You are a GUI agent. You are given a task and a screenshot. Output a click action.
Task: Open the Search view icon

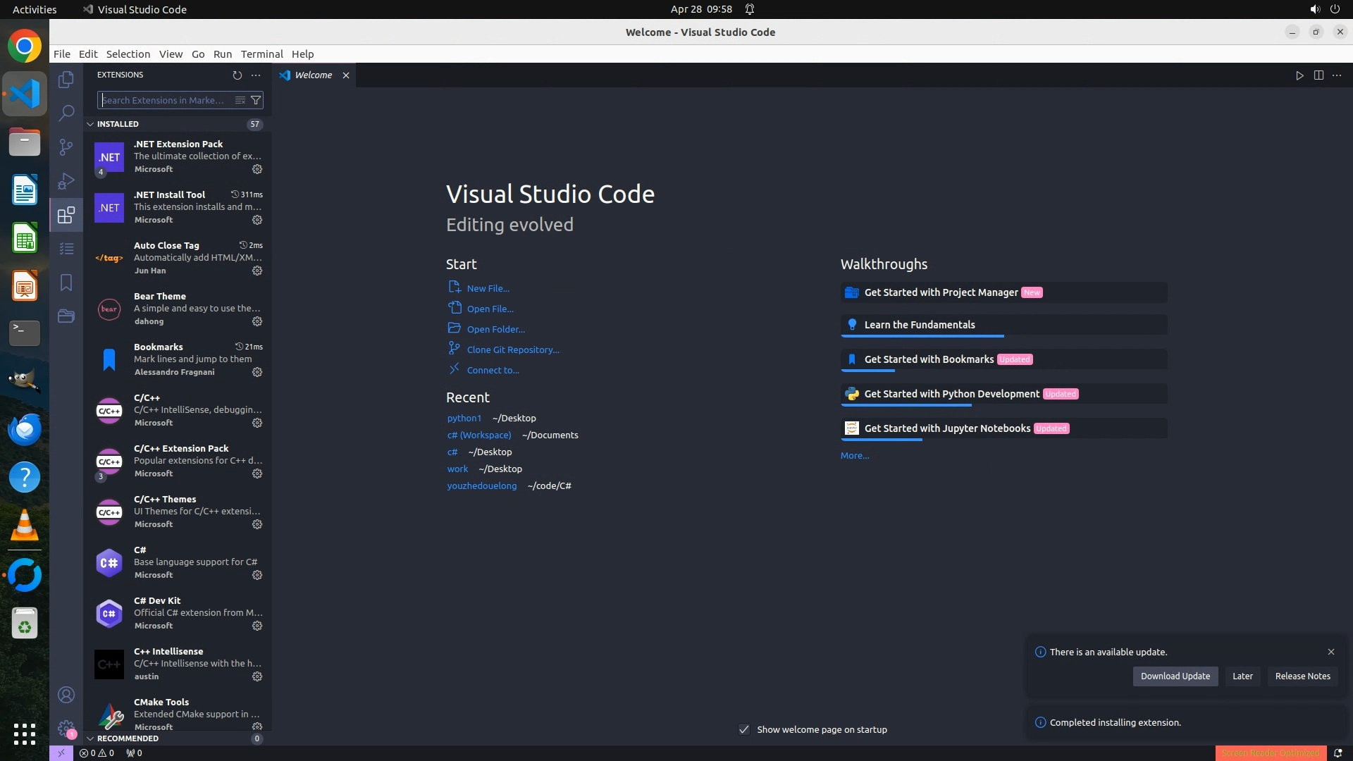coord(66,113)
